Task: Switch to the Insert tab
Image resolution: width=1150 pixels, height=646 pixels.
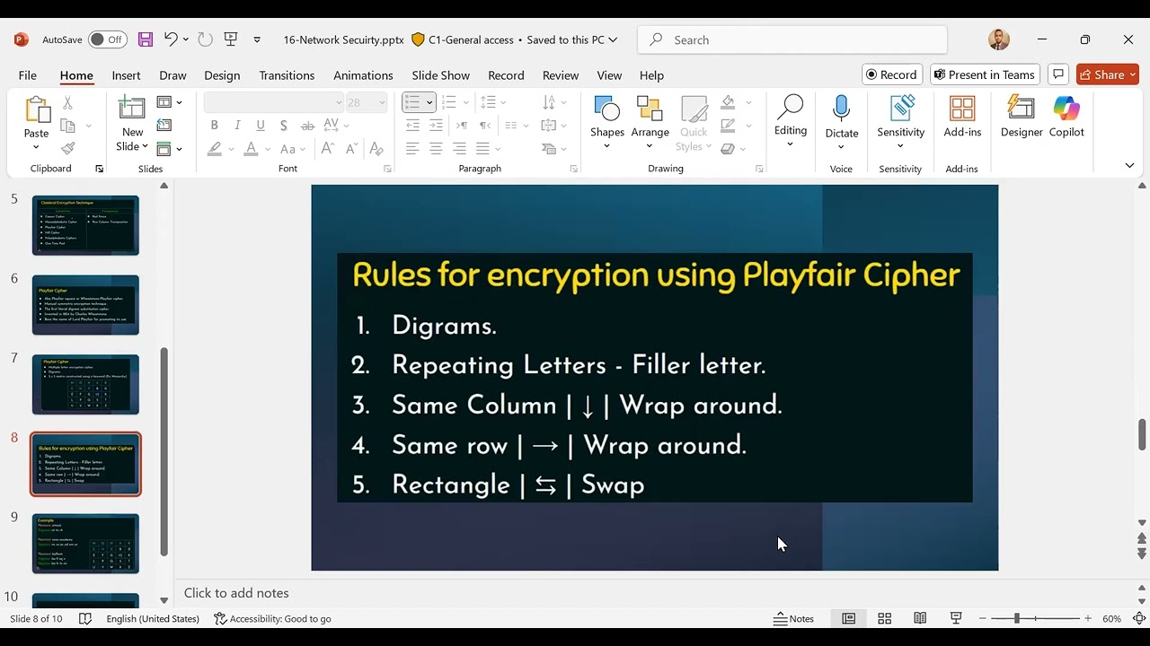Action: point(126,75)
